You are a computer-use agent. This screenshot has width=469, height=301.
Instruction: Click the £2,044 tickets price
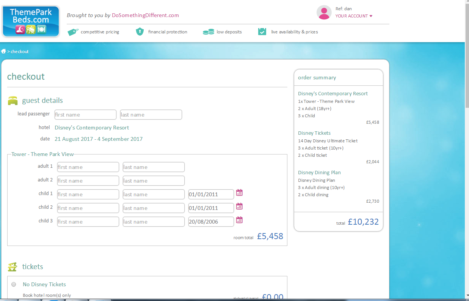[x=373, y=162]
